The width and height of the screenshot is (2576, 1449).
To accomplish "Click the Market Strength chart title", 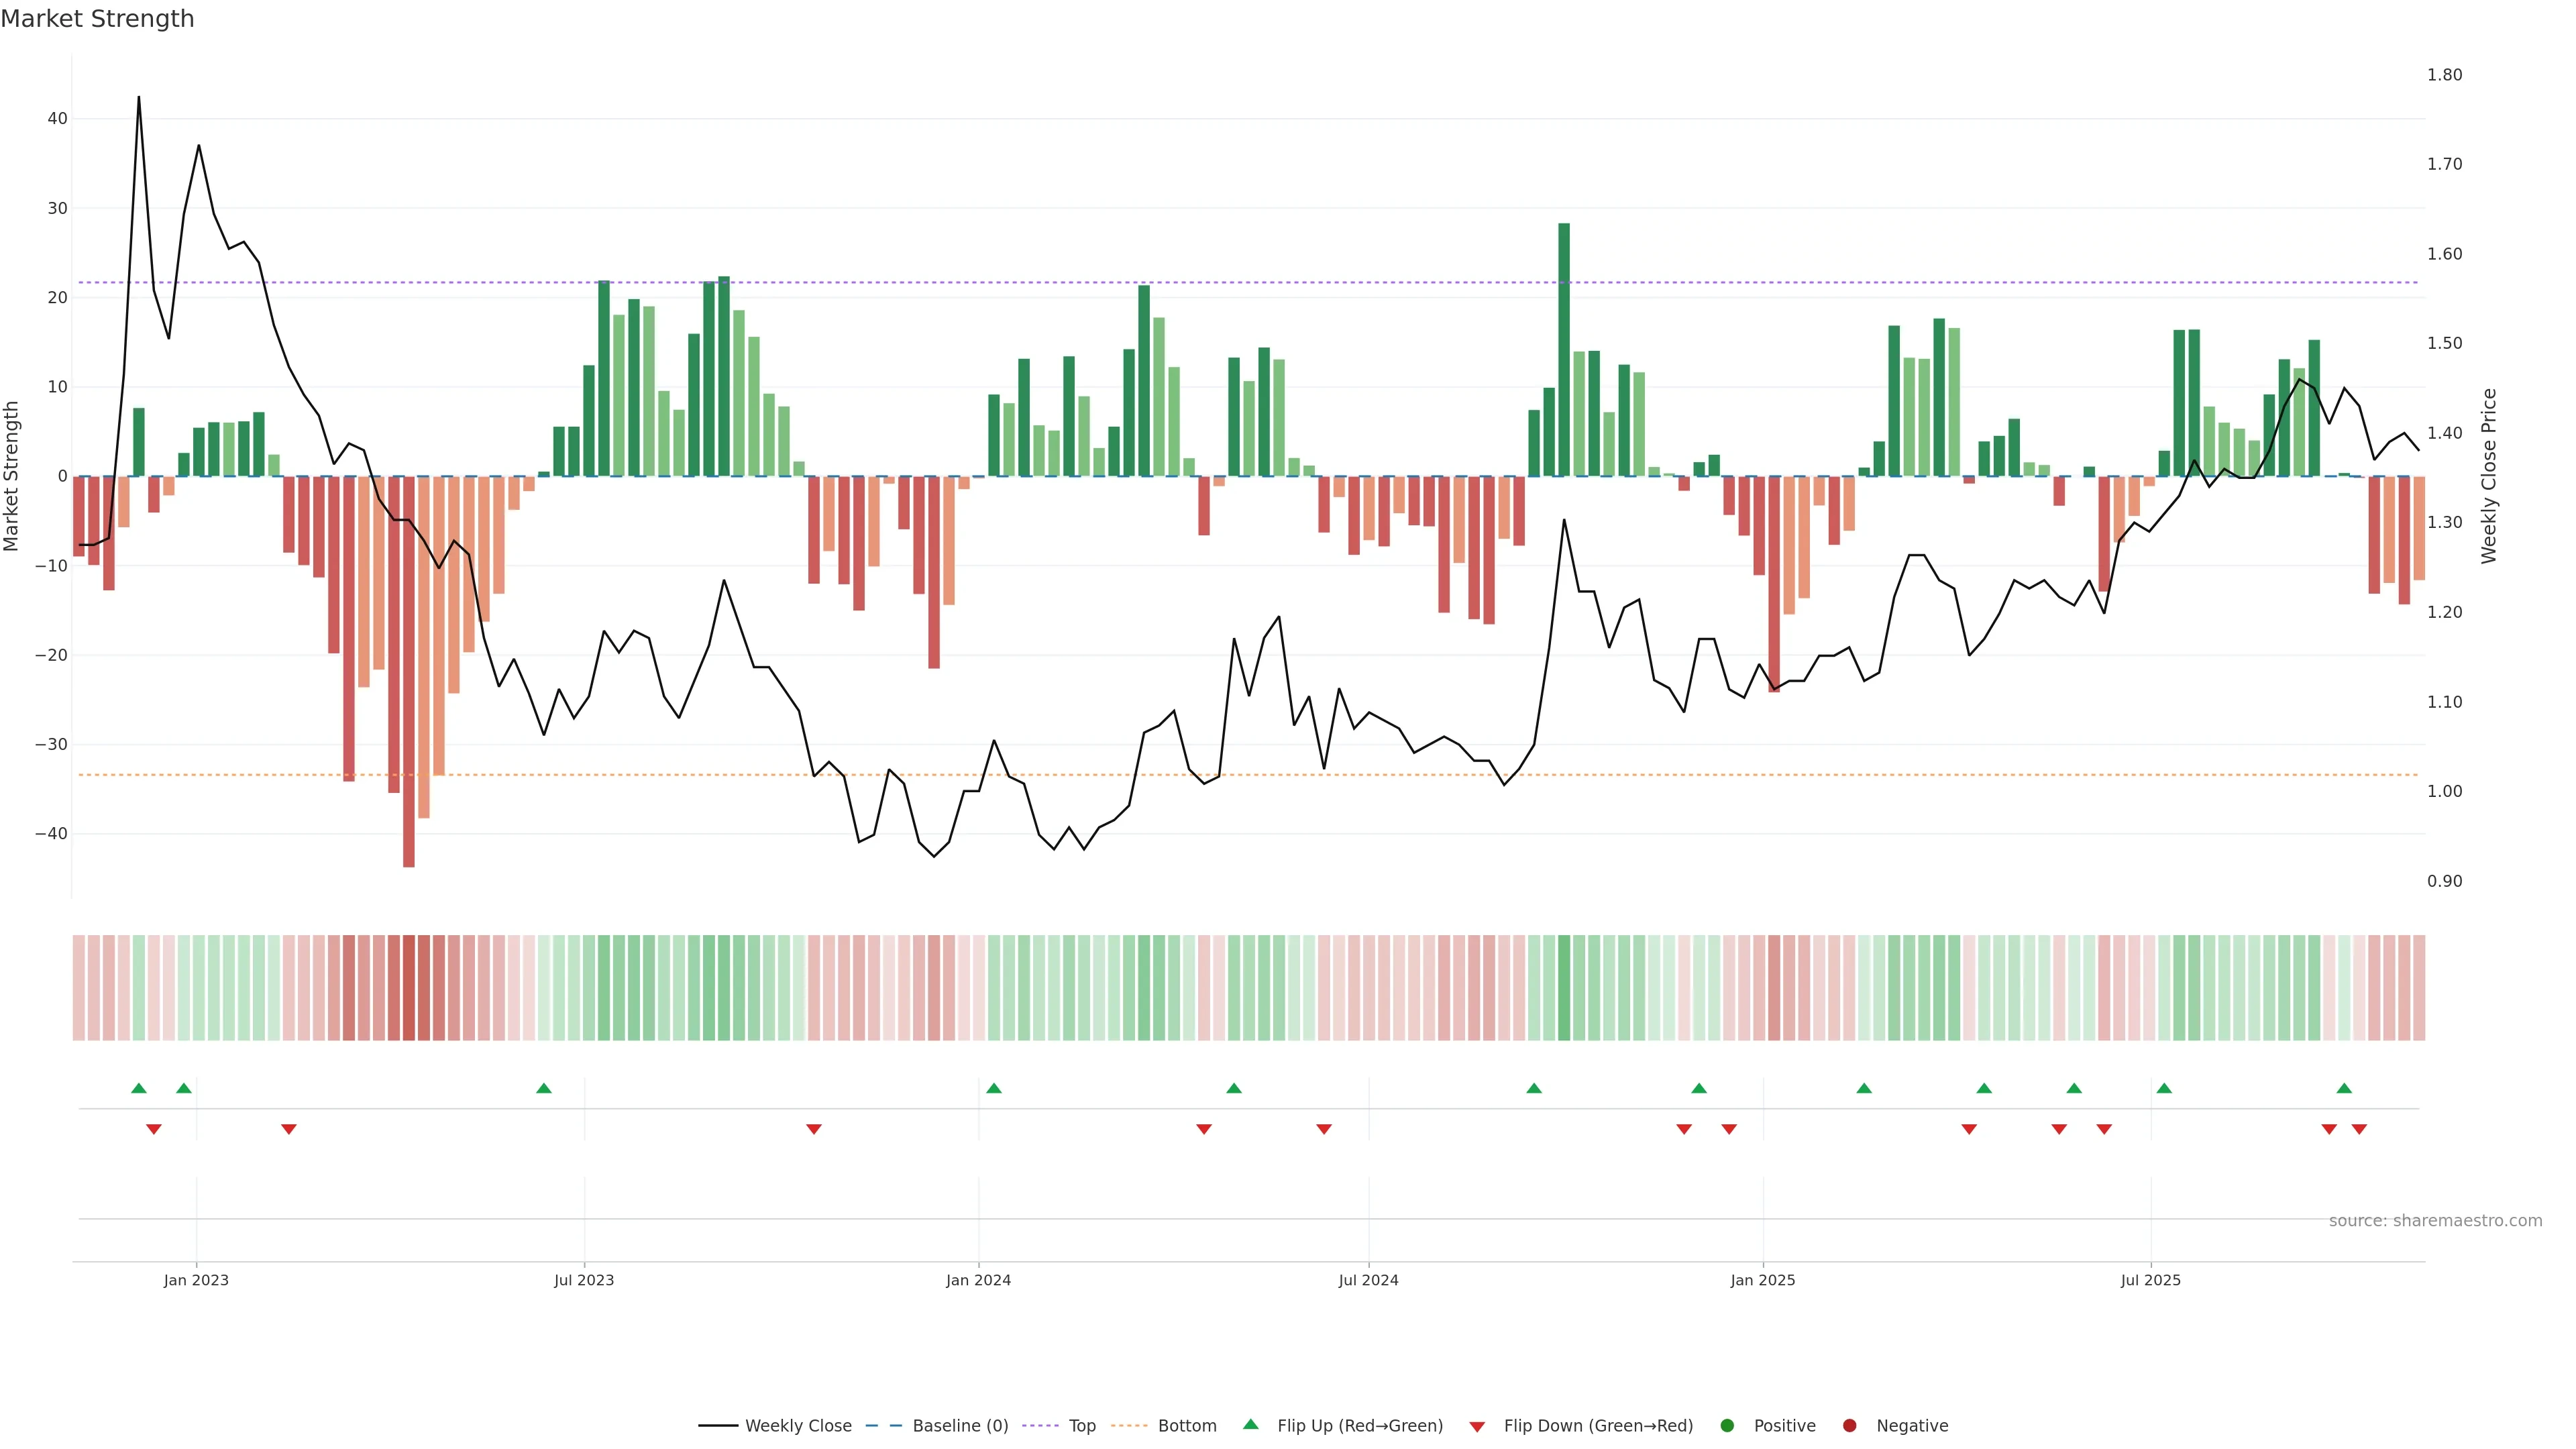I will 97,19.
